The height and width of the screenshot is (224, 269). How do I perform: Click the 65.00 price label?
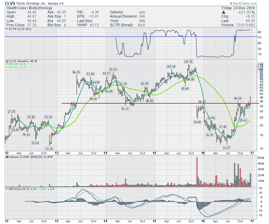(185, 89)
